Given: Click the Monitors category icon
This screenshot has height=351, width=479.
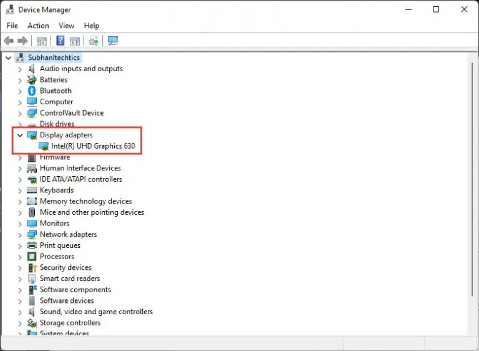Looking at the screenshot, I should tap(32, 224).
